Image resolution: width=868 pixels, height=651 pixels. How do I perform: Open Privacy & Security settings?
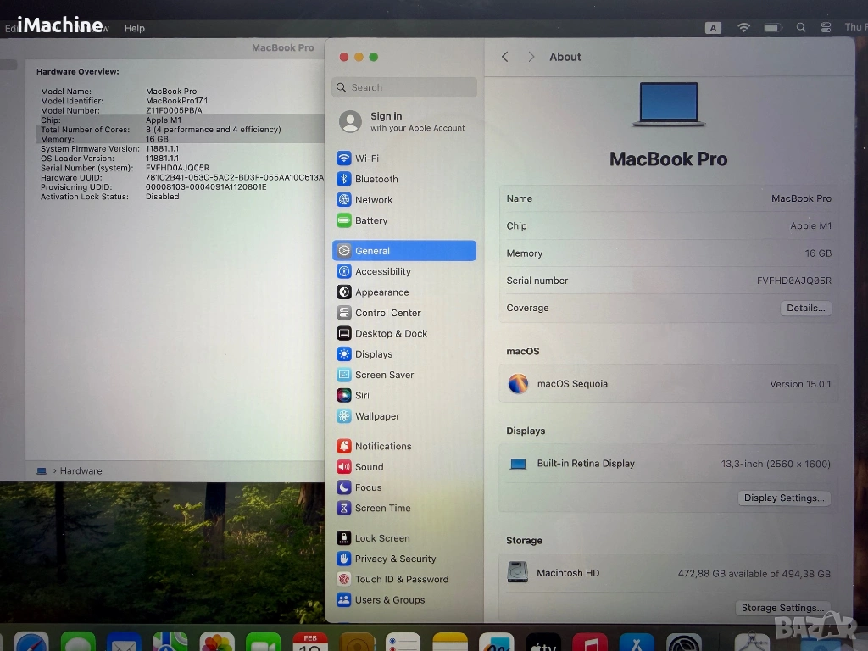pyautogui.click(x=395, y=559)
